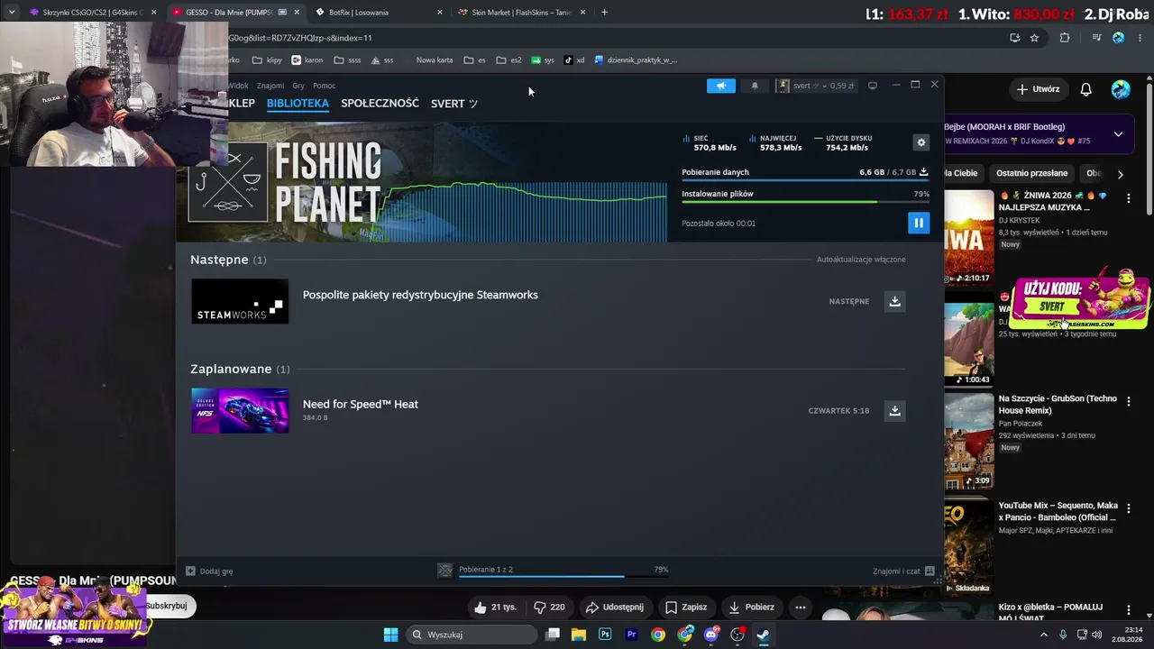Open Steam notifications bell

click(x=755, y=86)
